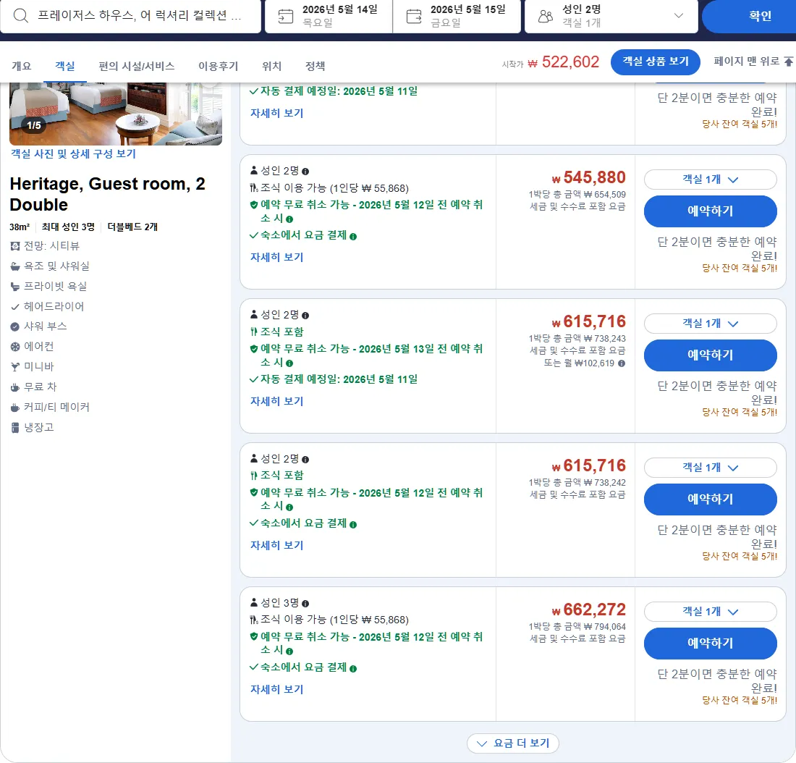Open the 정책 tab
The height and width of the screenshot is (763, 796).
(315, 66)
